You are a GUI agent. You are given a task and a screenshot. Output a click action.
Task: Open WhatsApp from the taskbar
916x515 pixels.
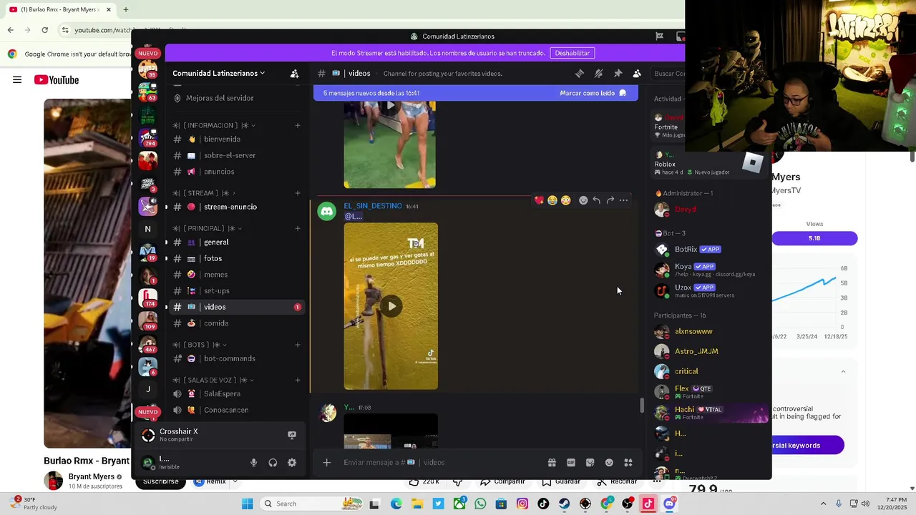480,504
